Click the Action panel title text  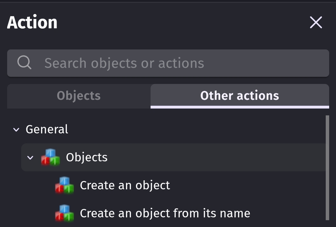pos(32,22)
